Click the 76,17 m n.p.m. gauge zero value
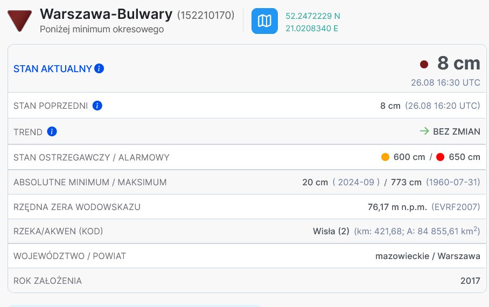The height and width of the screenshot is (307, 489). [397, 207]
